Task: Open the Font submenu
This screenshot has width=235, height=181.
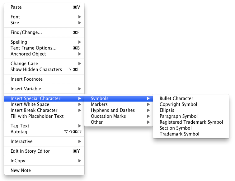Action: [x=15, y=17]
